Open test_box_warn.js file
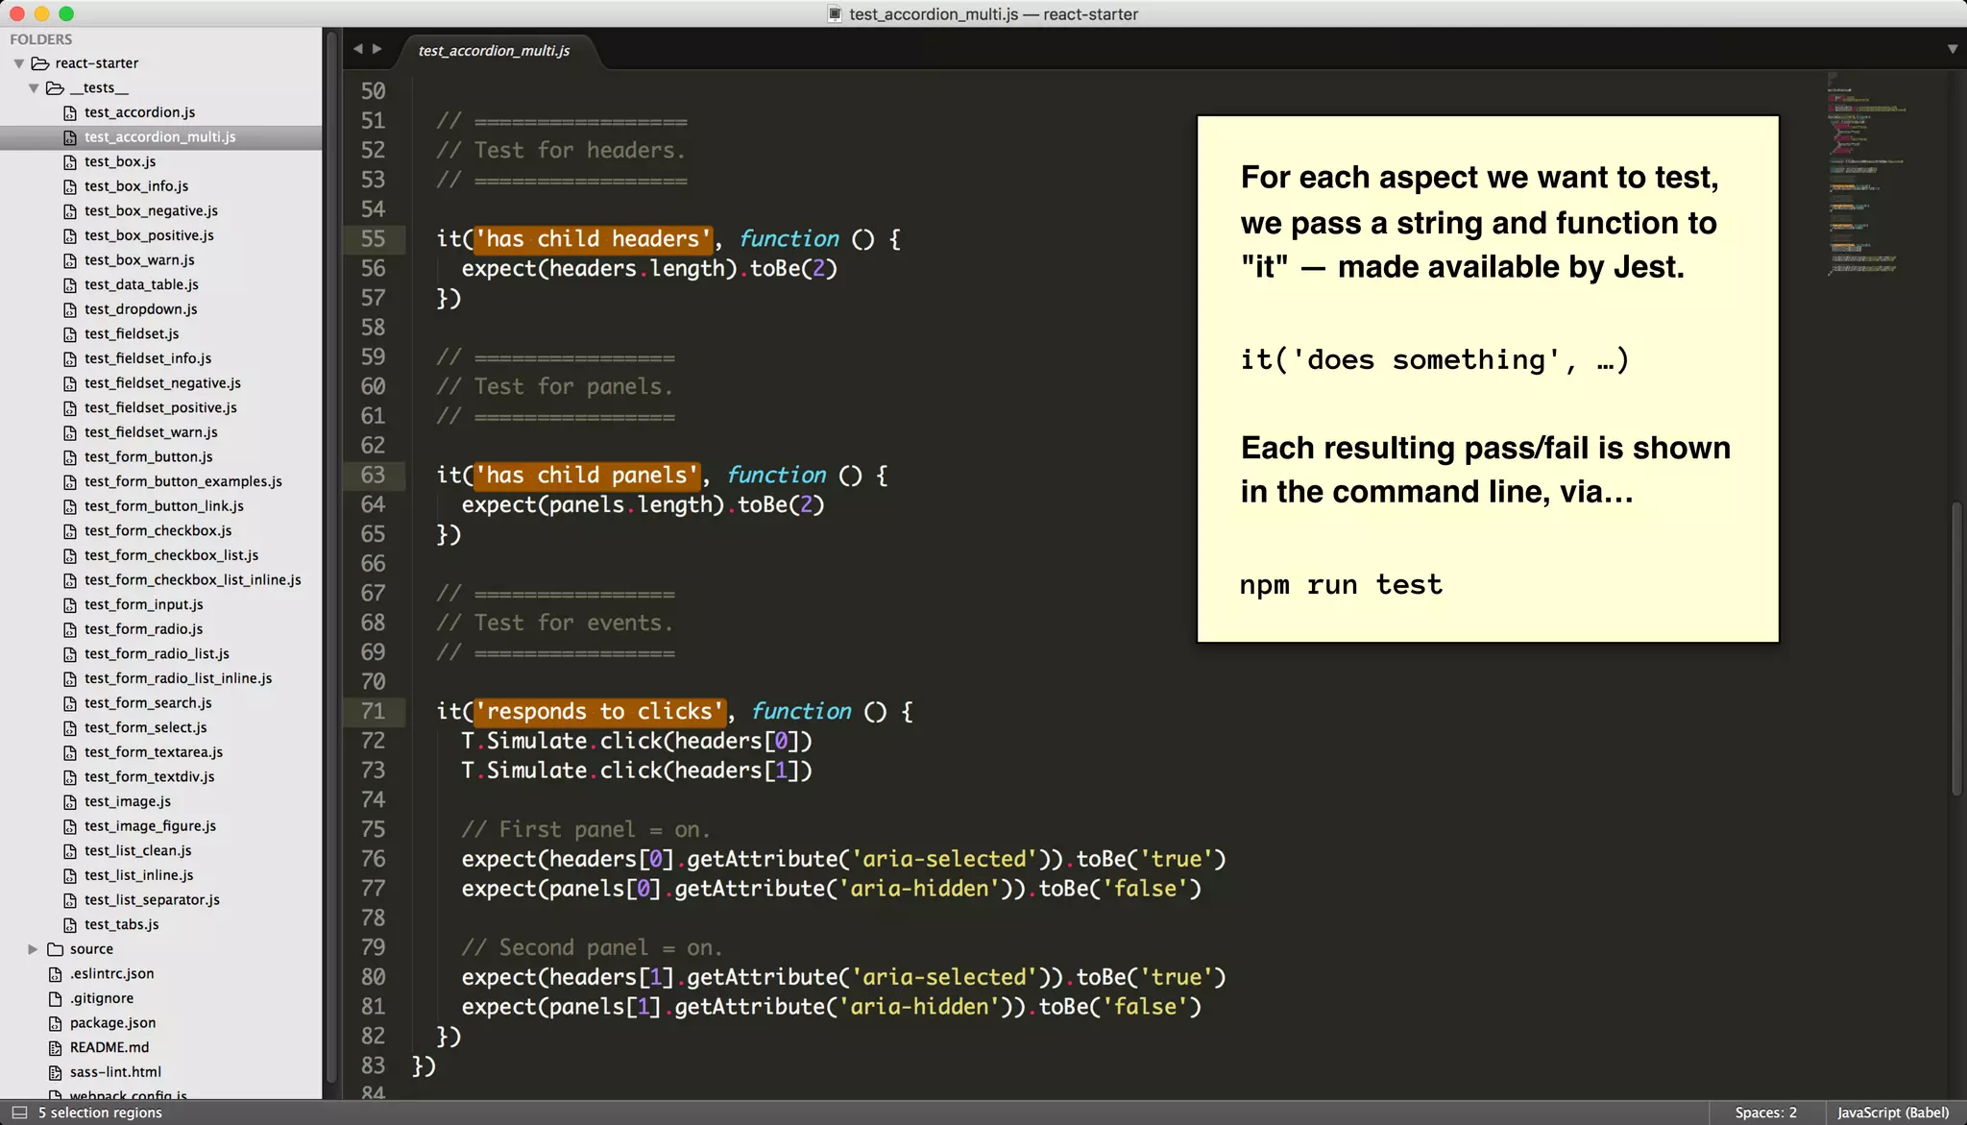The image size is (1967, 1125). 139,260
